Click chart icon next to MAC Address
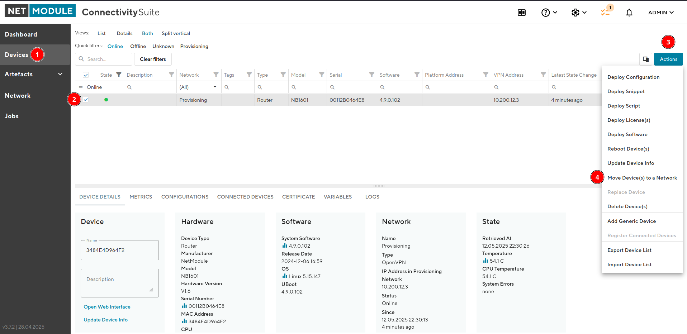Image resolution: width=687 pixels, height=334 pixels. pyautogui.click(x=184, y=321)
